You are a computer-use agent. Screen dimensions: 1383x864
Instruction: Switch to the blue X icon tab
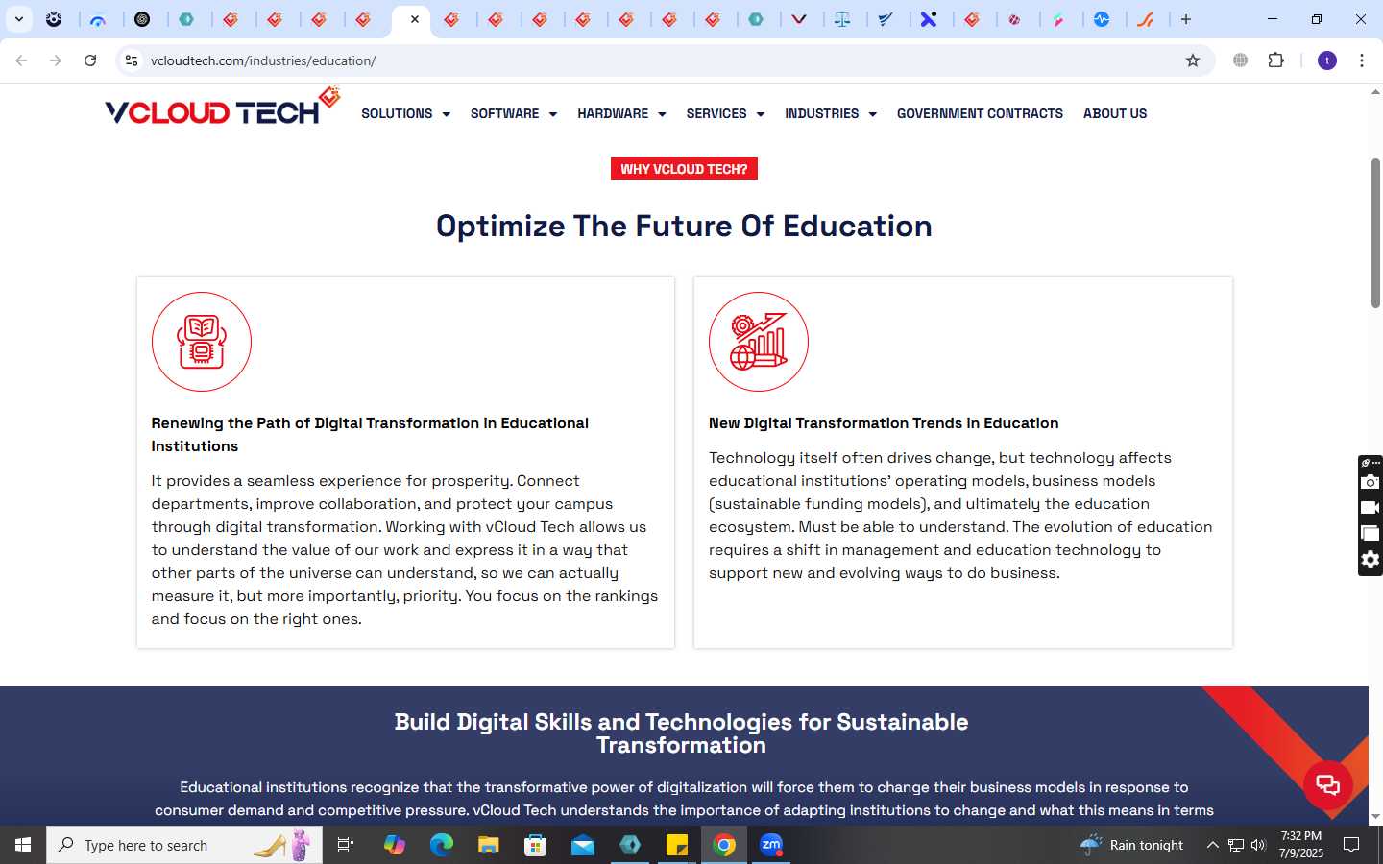click(929, 19)
